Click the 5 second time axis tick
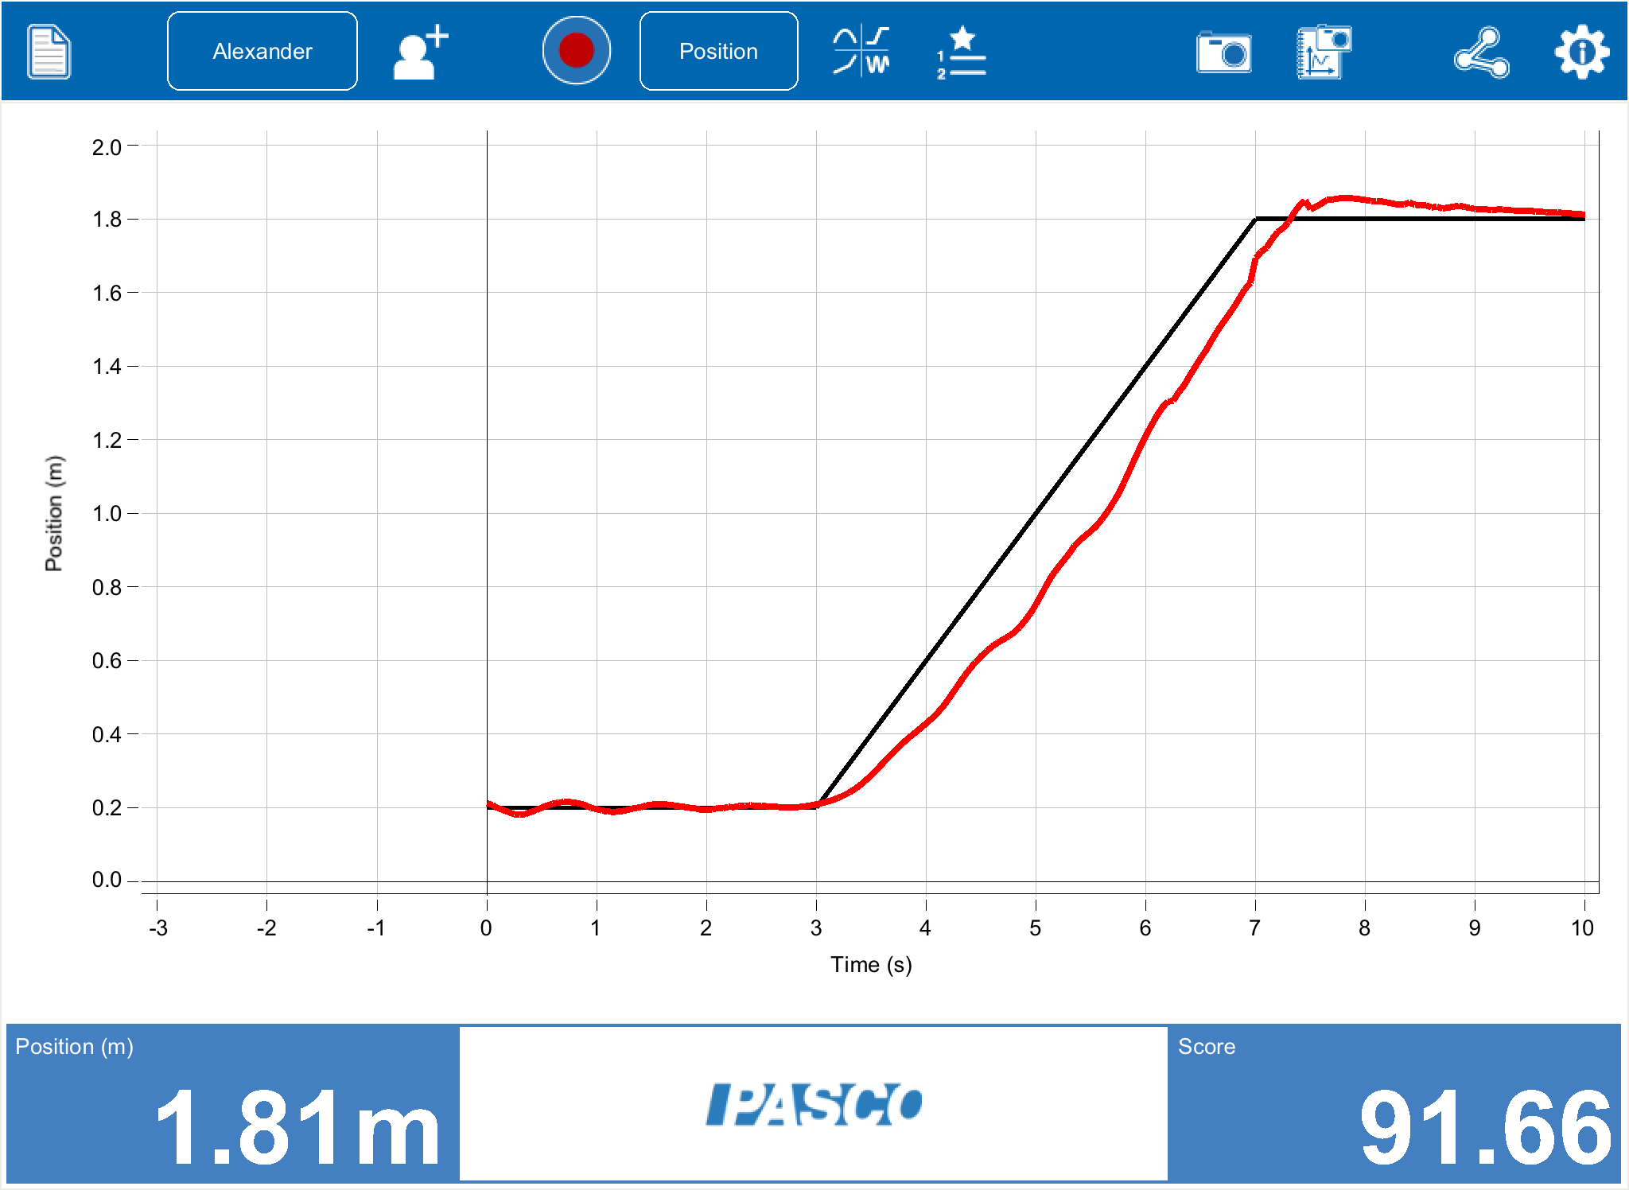The width and height of the screenshot is (1629, 1190). (1035, 927)
